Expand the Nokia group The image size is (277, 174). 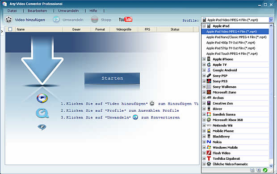pyautogui.click(x=204, y=142)
